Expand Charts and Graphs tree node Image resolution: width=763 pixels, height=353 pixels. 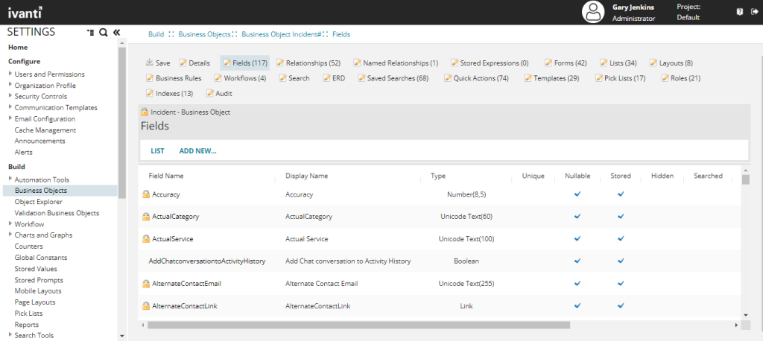click(10, 235)
